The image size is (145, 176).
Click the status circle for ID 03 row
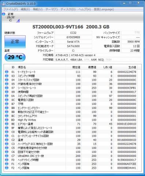(x=7, y=76)
